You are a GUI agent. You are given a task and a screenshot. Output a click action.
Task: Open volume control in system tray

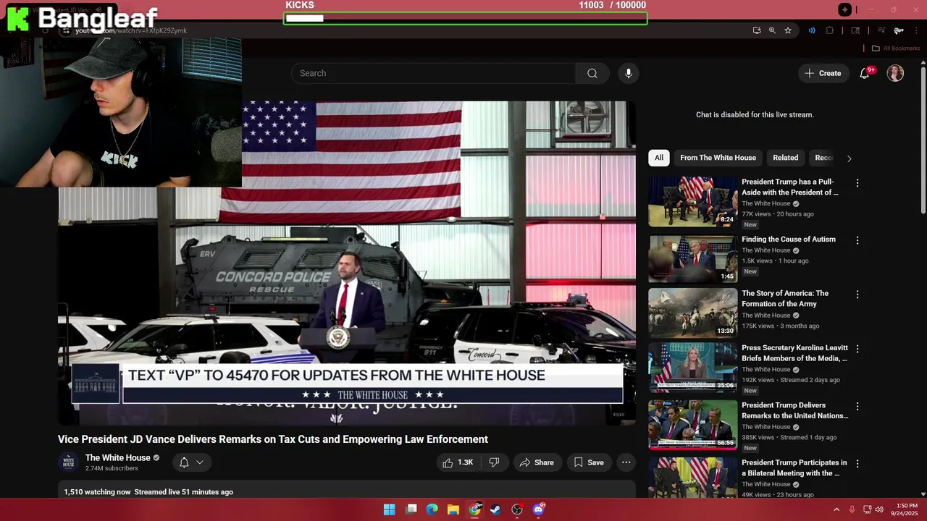tap(879, 509)
